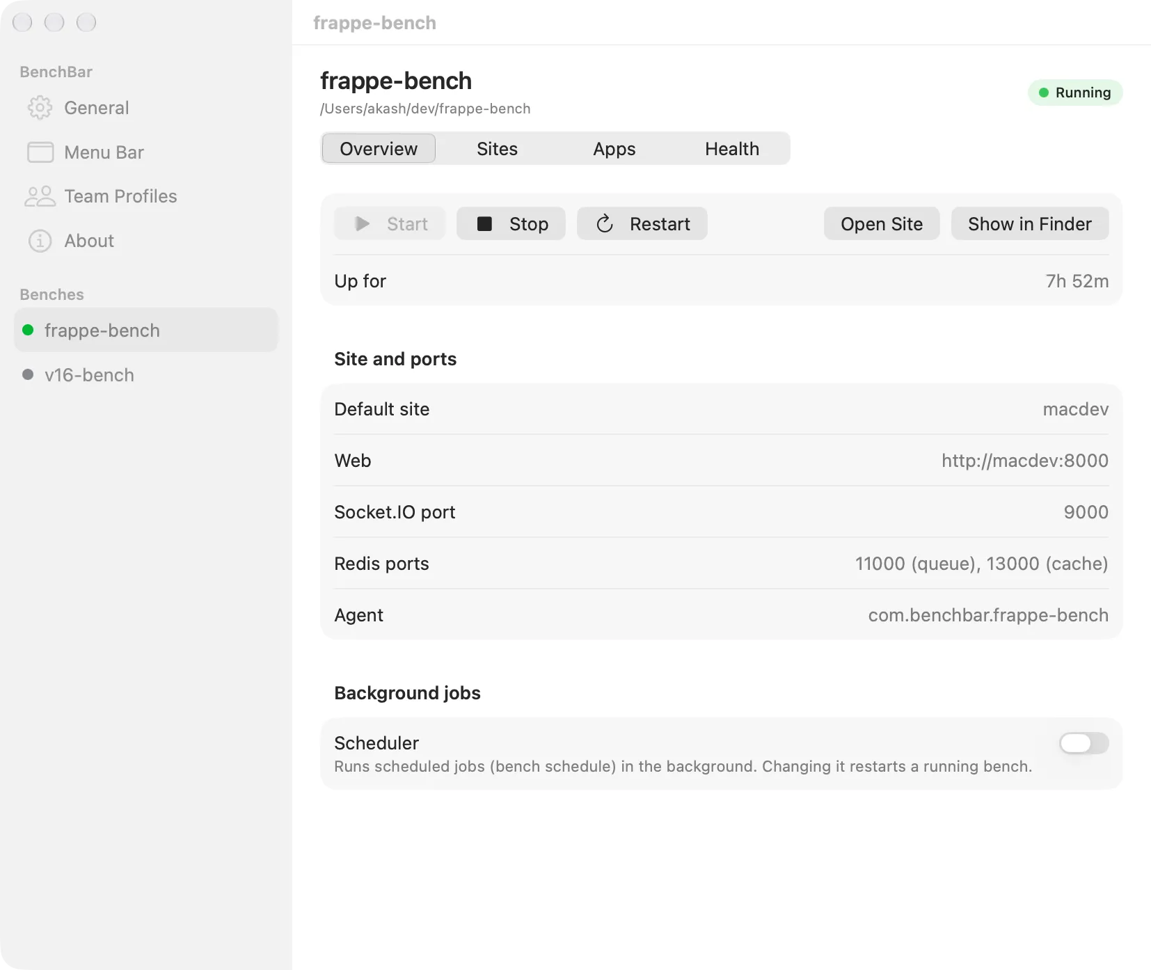The image size is (1151, 970).
Task: Click the BenchBar sidebar section header
Action: coord(56,72)
